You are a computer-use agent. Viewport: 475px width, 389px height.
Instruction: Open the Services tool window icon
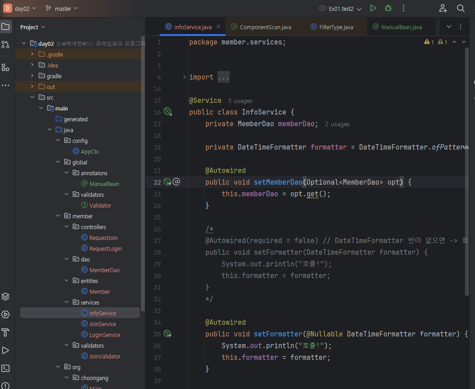click(x=5, y=314)
